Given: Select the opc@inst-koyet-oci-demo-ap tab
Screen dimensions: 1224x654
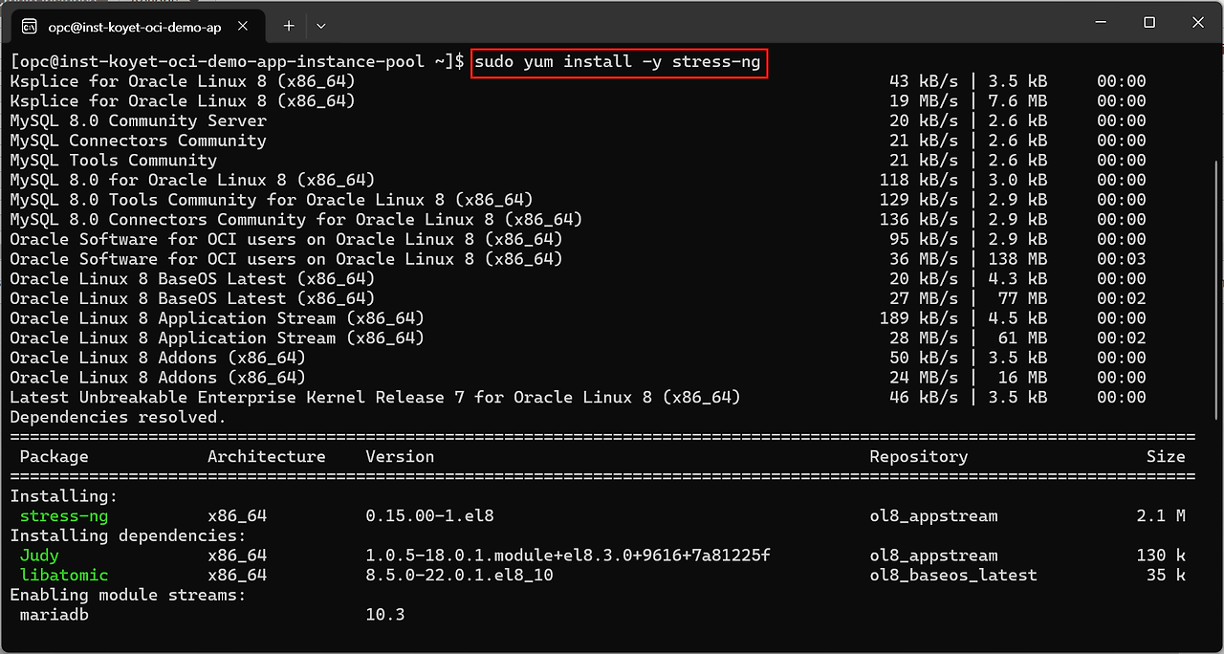Looking at the screenshot, I should (x=134, y=26).
